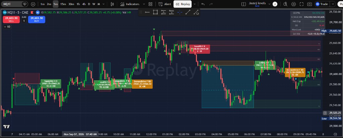Select the active 5m timeframe

point(56,4)
